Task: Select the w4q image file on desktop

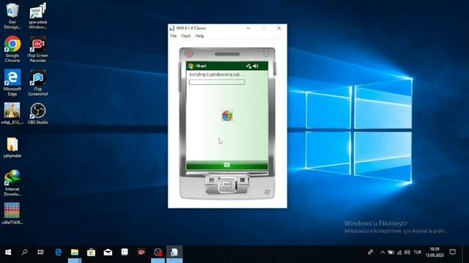Action: click(12, 113)
